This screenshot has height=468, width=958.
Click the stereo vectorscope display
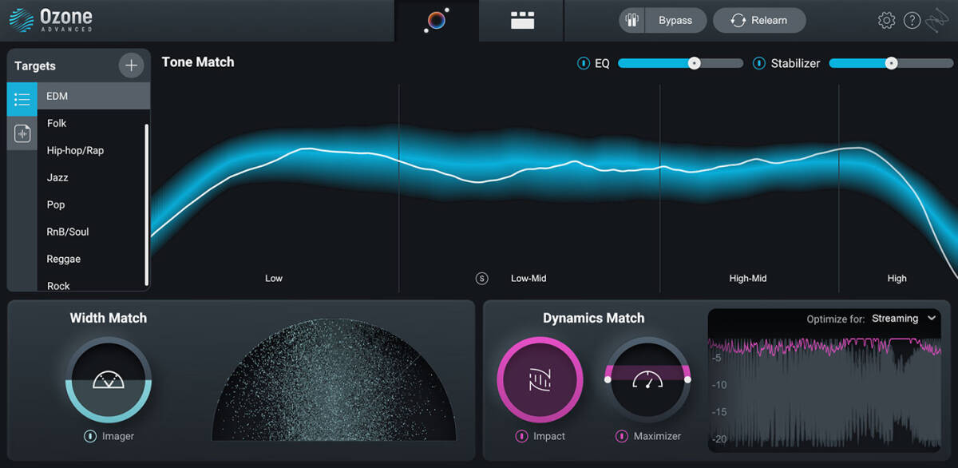334,380
